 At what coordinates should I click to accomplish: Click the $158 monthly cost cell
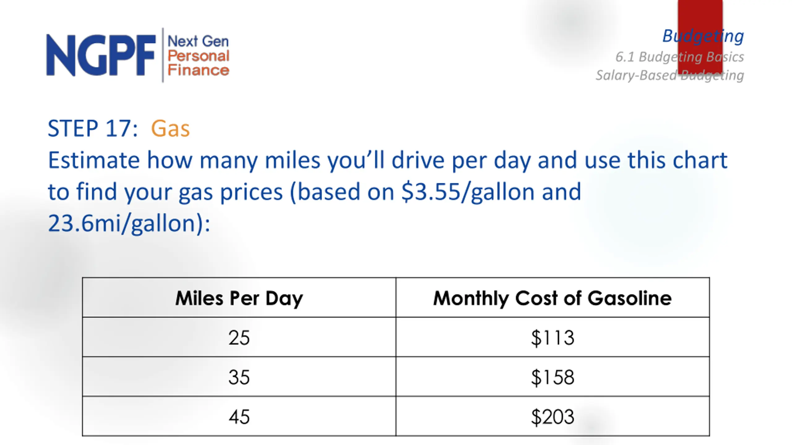tap(553, 377)
